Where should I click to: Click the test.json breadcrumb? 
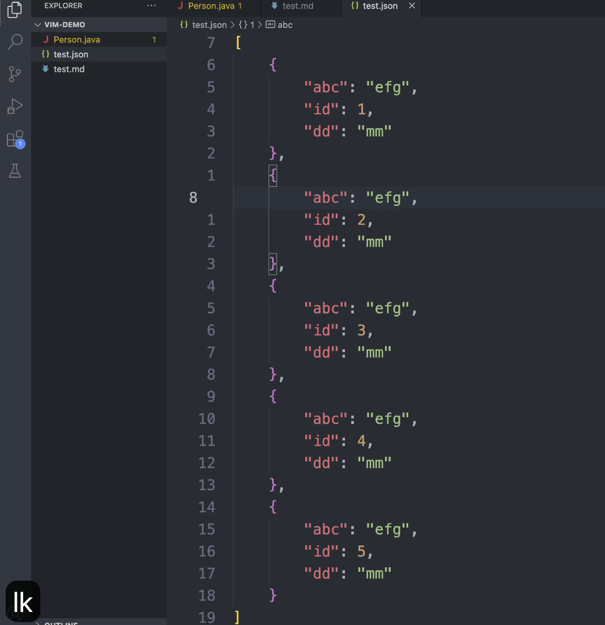[209, 25]
